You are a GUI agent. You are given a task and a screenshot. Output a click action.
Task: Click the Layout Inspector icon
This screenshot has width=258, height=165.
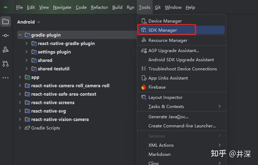[x=144, y=97]
